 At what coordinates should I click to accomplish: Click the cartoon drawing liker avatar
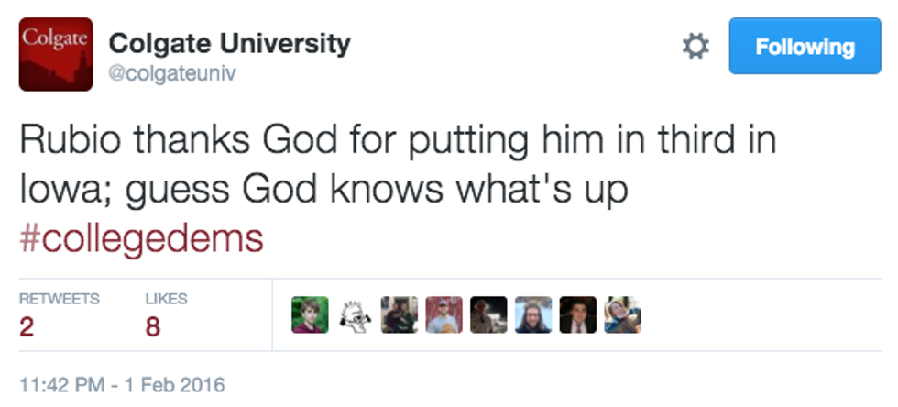(355, 315)
